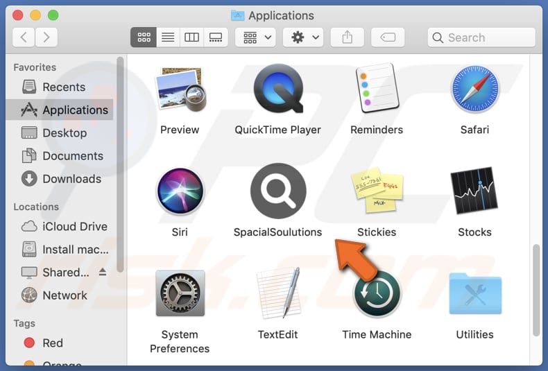
Task: Click the 'Time Machine' name label
Action: pyautogui.click(x=377, y=335)
